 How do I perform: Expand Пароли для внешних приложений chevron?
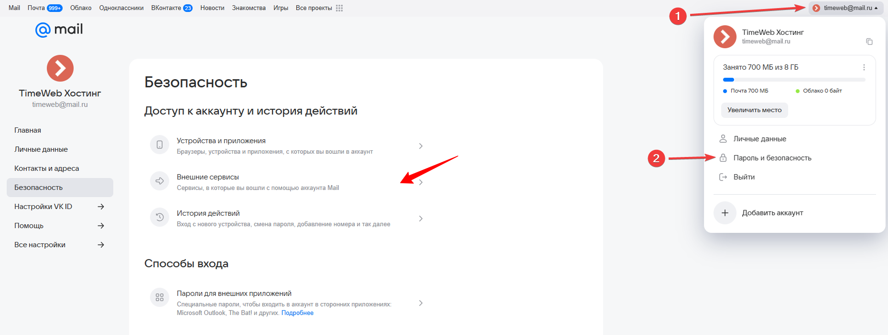(x=421, y=303)
